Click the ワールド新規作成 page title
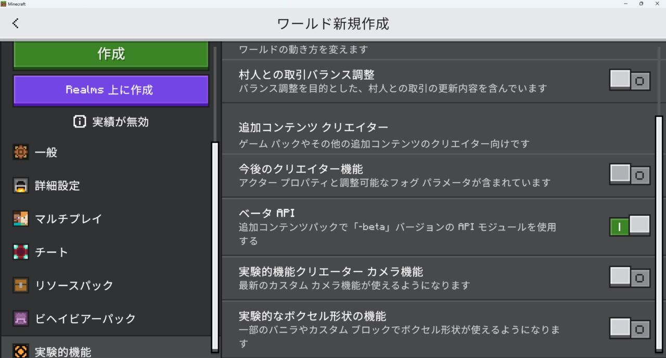Image resolution: width=666 pixels, height=358 pixels. [x=333, y=23]
